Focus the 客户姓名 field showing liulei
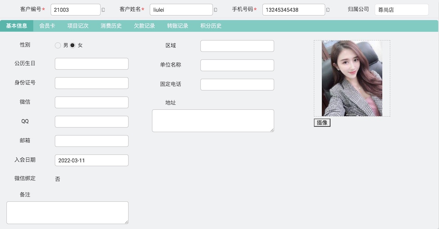The width and height of the screenshot is (439, 229). (181, 10)
